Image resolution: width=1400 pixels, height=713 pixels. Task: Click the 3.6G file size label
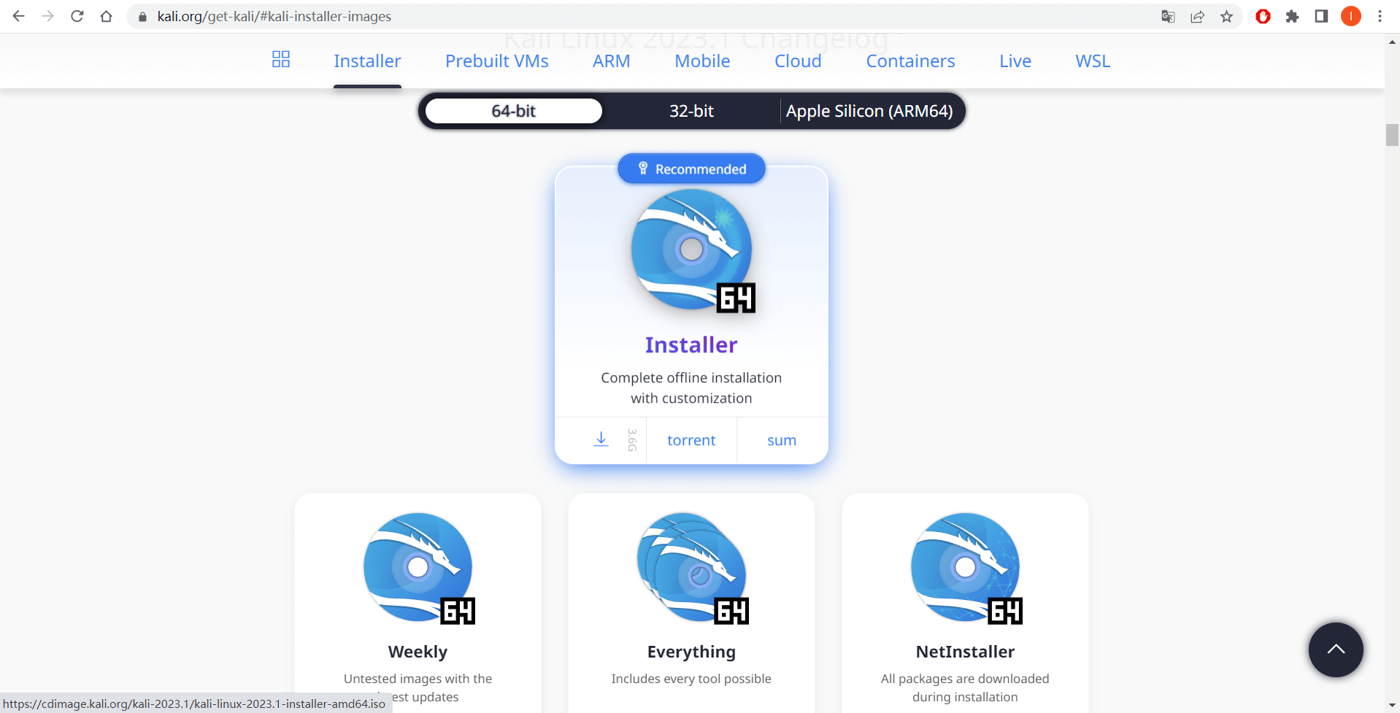(x=632, y=440)
